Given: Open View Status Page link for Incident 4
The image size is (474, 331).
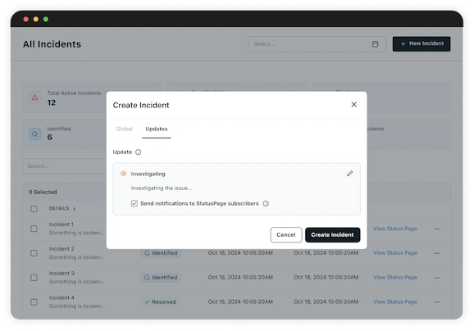Looking at the screenshot, I should (x=395, y=302).
